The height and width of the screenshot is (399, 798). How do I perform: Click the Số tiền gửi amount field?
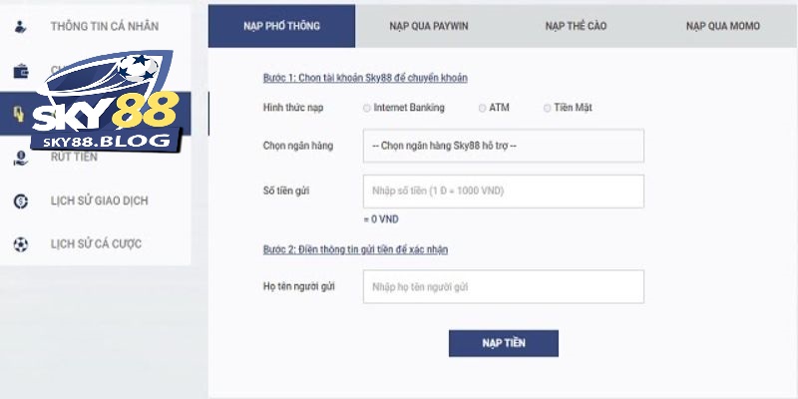[x=503, y=192]
